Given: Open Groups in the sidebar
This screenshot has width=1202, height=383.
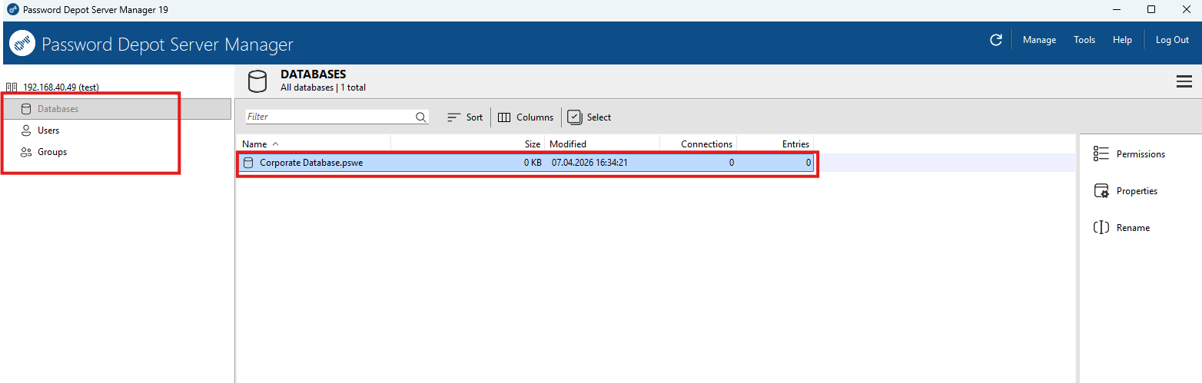Looking at the screenshot, I should [x=52, y=152].
